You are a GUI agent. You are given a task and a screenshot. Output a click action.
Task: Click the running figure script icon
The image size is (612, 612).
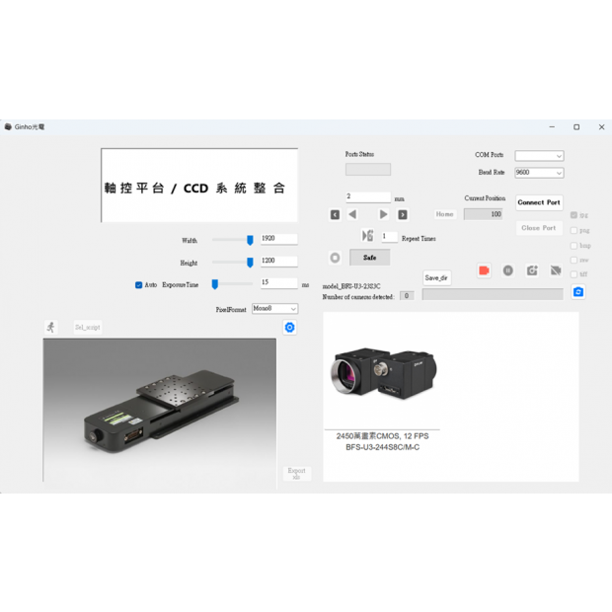tap(51, 328)
